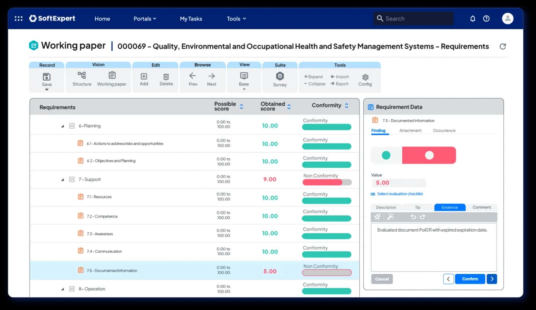This screenshot has width=536, height=310.
Task: Click the 7.5 Documented Information conformity bar
Action: pos(327,273)
